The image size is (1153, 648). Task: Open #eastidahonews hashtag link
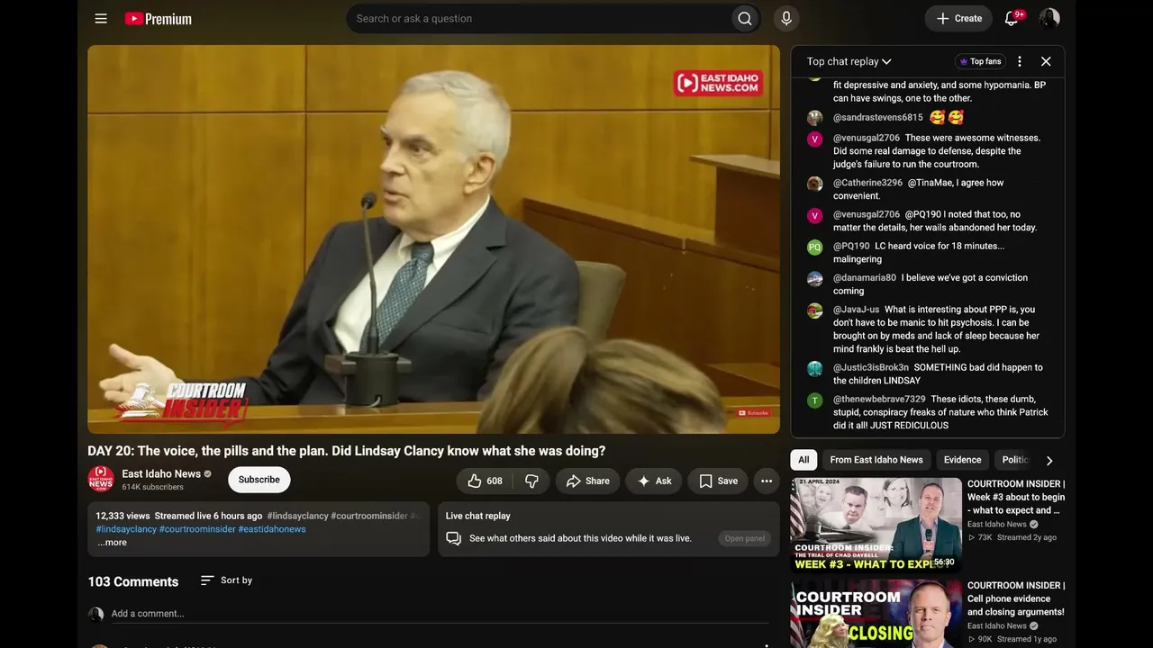pyautogui.click(x=272, y=529)
